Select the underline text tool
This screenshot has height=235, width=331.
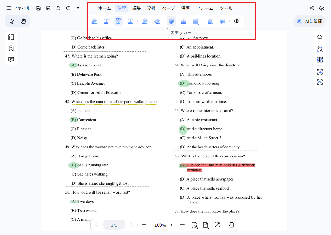106,21
